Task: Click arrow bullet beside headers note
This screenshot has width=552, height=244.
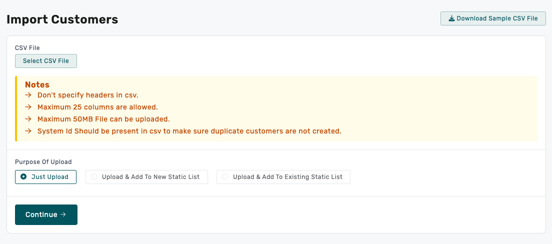Action: pos(28,95)
